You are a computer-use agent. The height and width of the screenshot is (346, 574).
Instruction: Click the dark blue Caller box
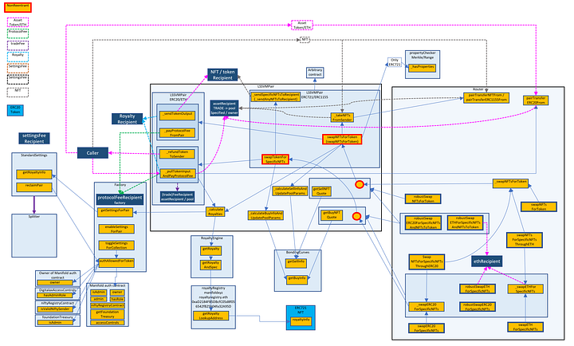click(x=92, y=152)
